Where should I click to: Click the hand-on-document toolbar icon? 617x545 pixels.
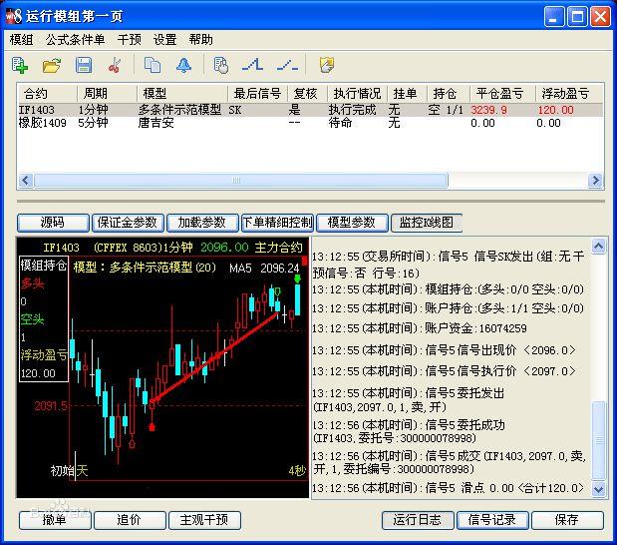click(x=221, y=65)
